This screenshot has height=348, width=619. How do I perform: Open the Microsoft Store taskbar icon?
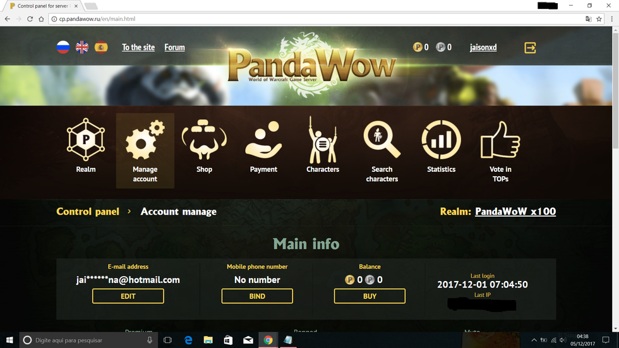(x=228, y=340)
